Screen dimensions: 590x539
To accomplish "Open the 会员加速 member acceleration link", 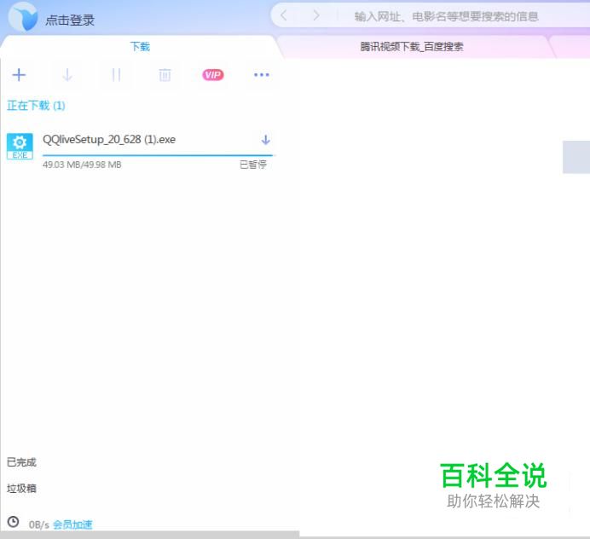I will coord(72,525).
